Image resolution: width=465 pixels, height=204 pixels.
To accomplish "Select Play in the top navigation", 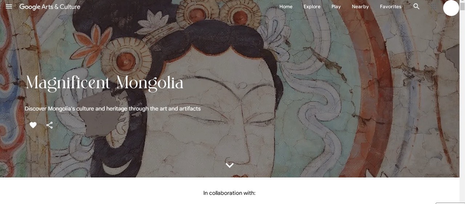I will [x=336, y=7].
